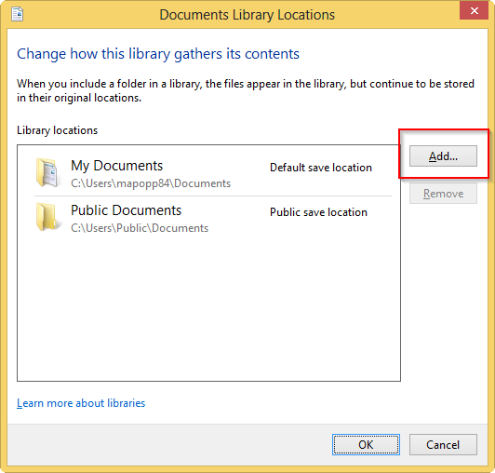This screenshot has width=495, height=473.
Task: Click the Documents Library Locations title text
Action: click(247, 15)
